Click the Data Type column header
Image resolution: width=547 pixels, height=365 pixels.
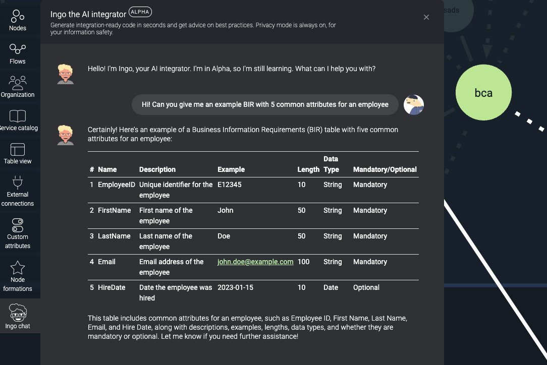(x=331, y=164)
